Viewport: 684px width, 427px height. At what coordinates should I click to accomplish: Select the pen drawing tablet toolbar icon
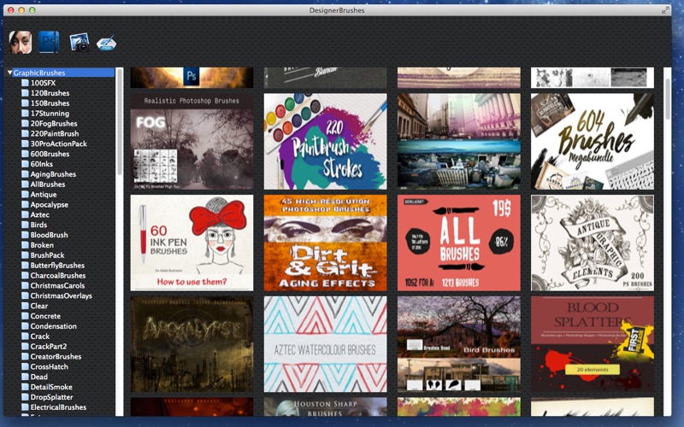pos(106,44)
